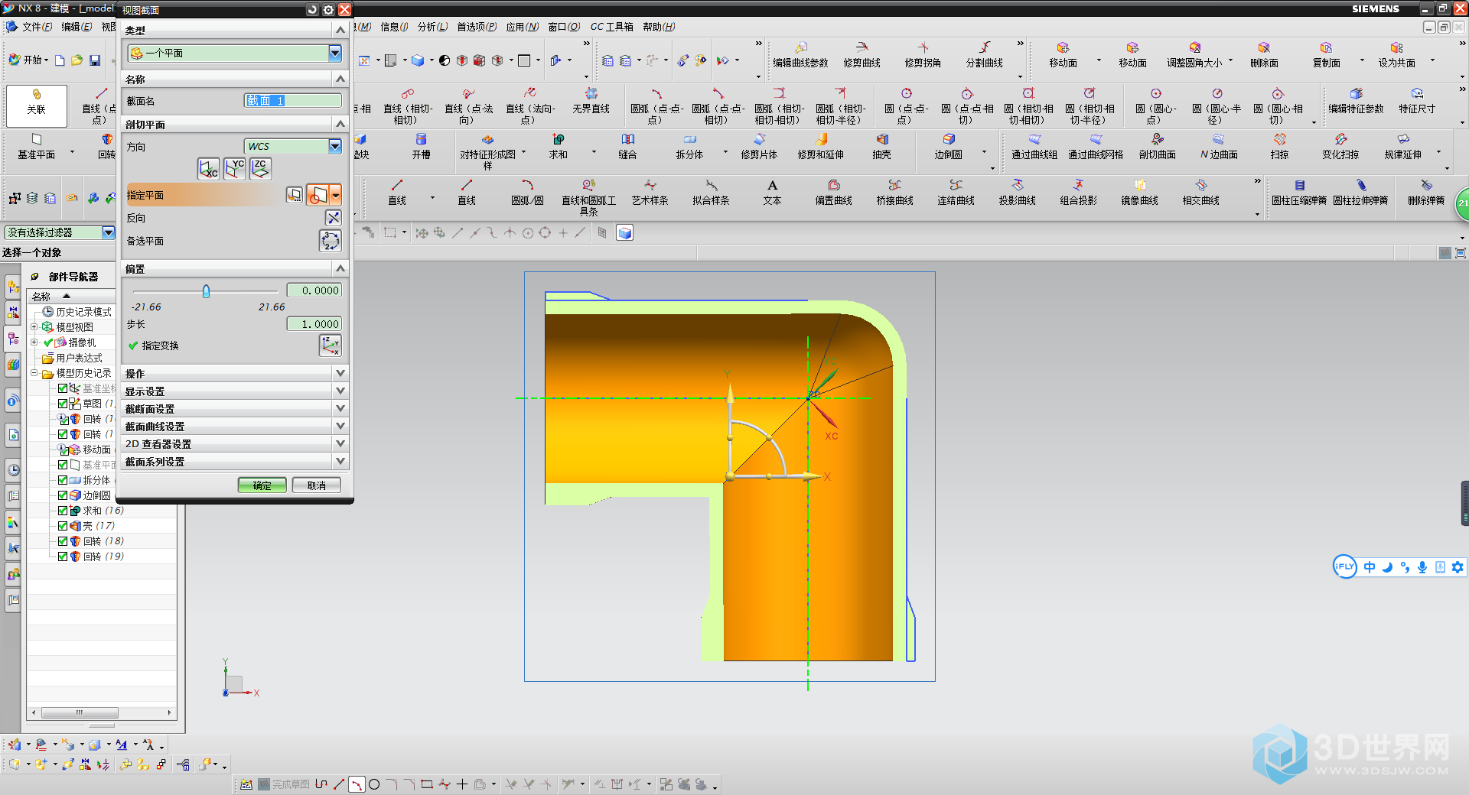Viewport: 1469px width, 795px height.
Task: Toggle checkbox for 草图 feature
Action: [63, 404]
